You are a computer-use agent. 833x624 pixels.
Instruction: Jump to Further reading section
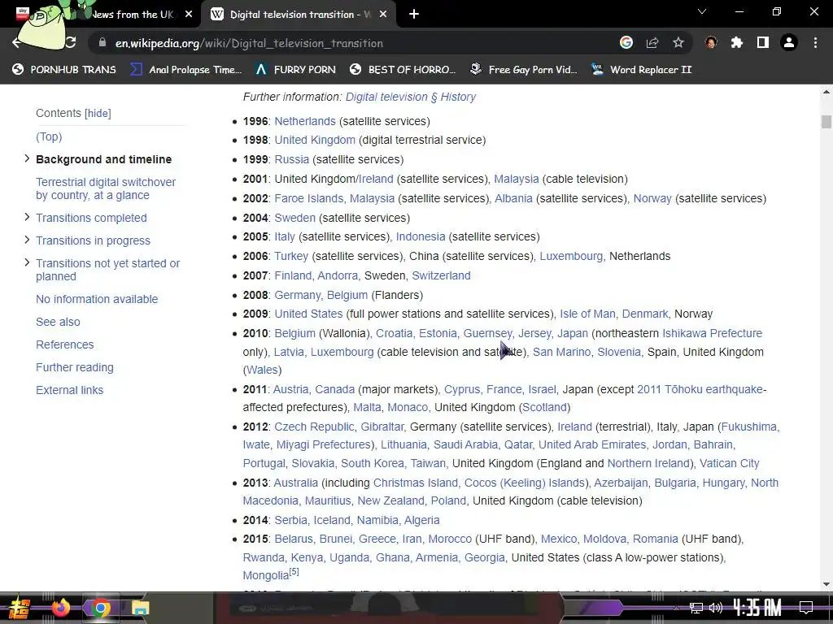pyautogui.click(x=74, y=368)
